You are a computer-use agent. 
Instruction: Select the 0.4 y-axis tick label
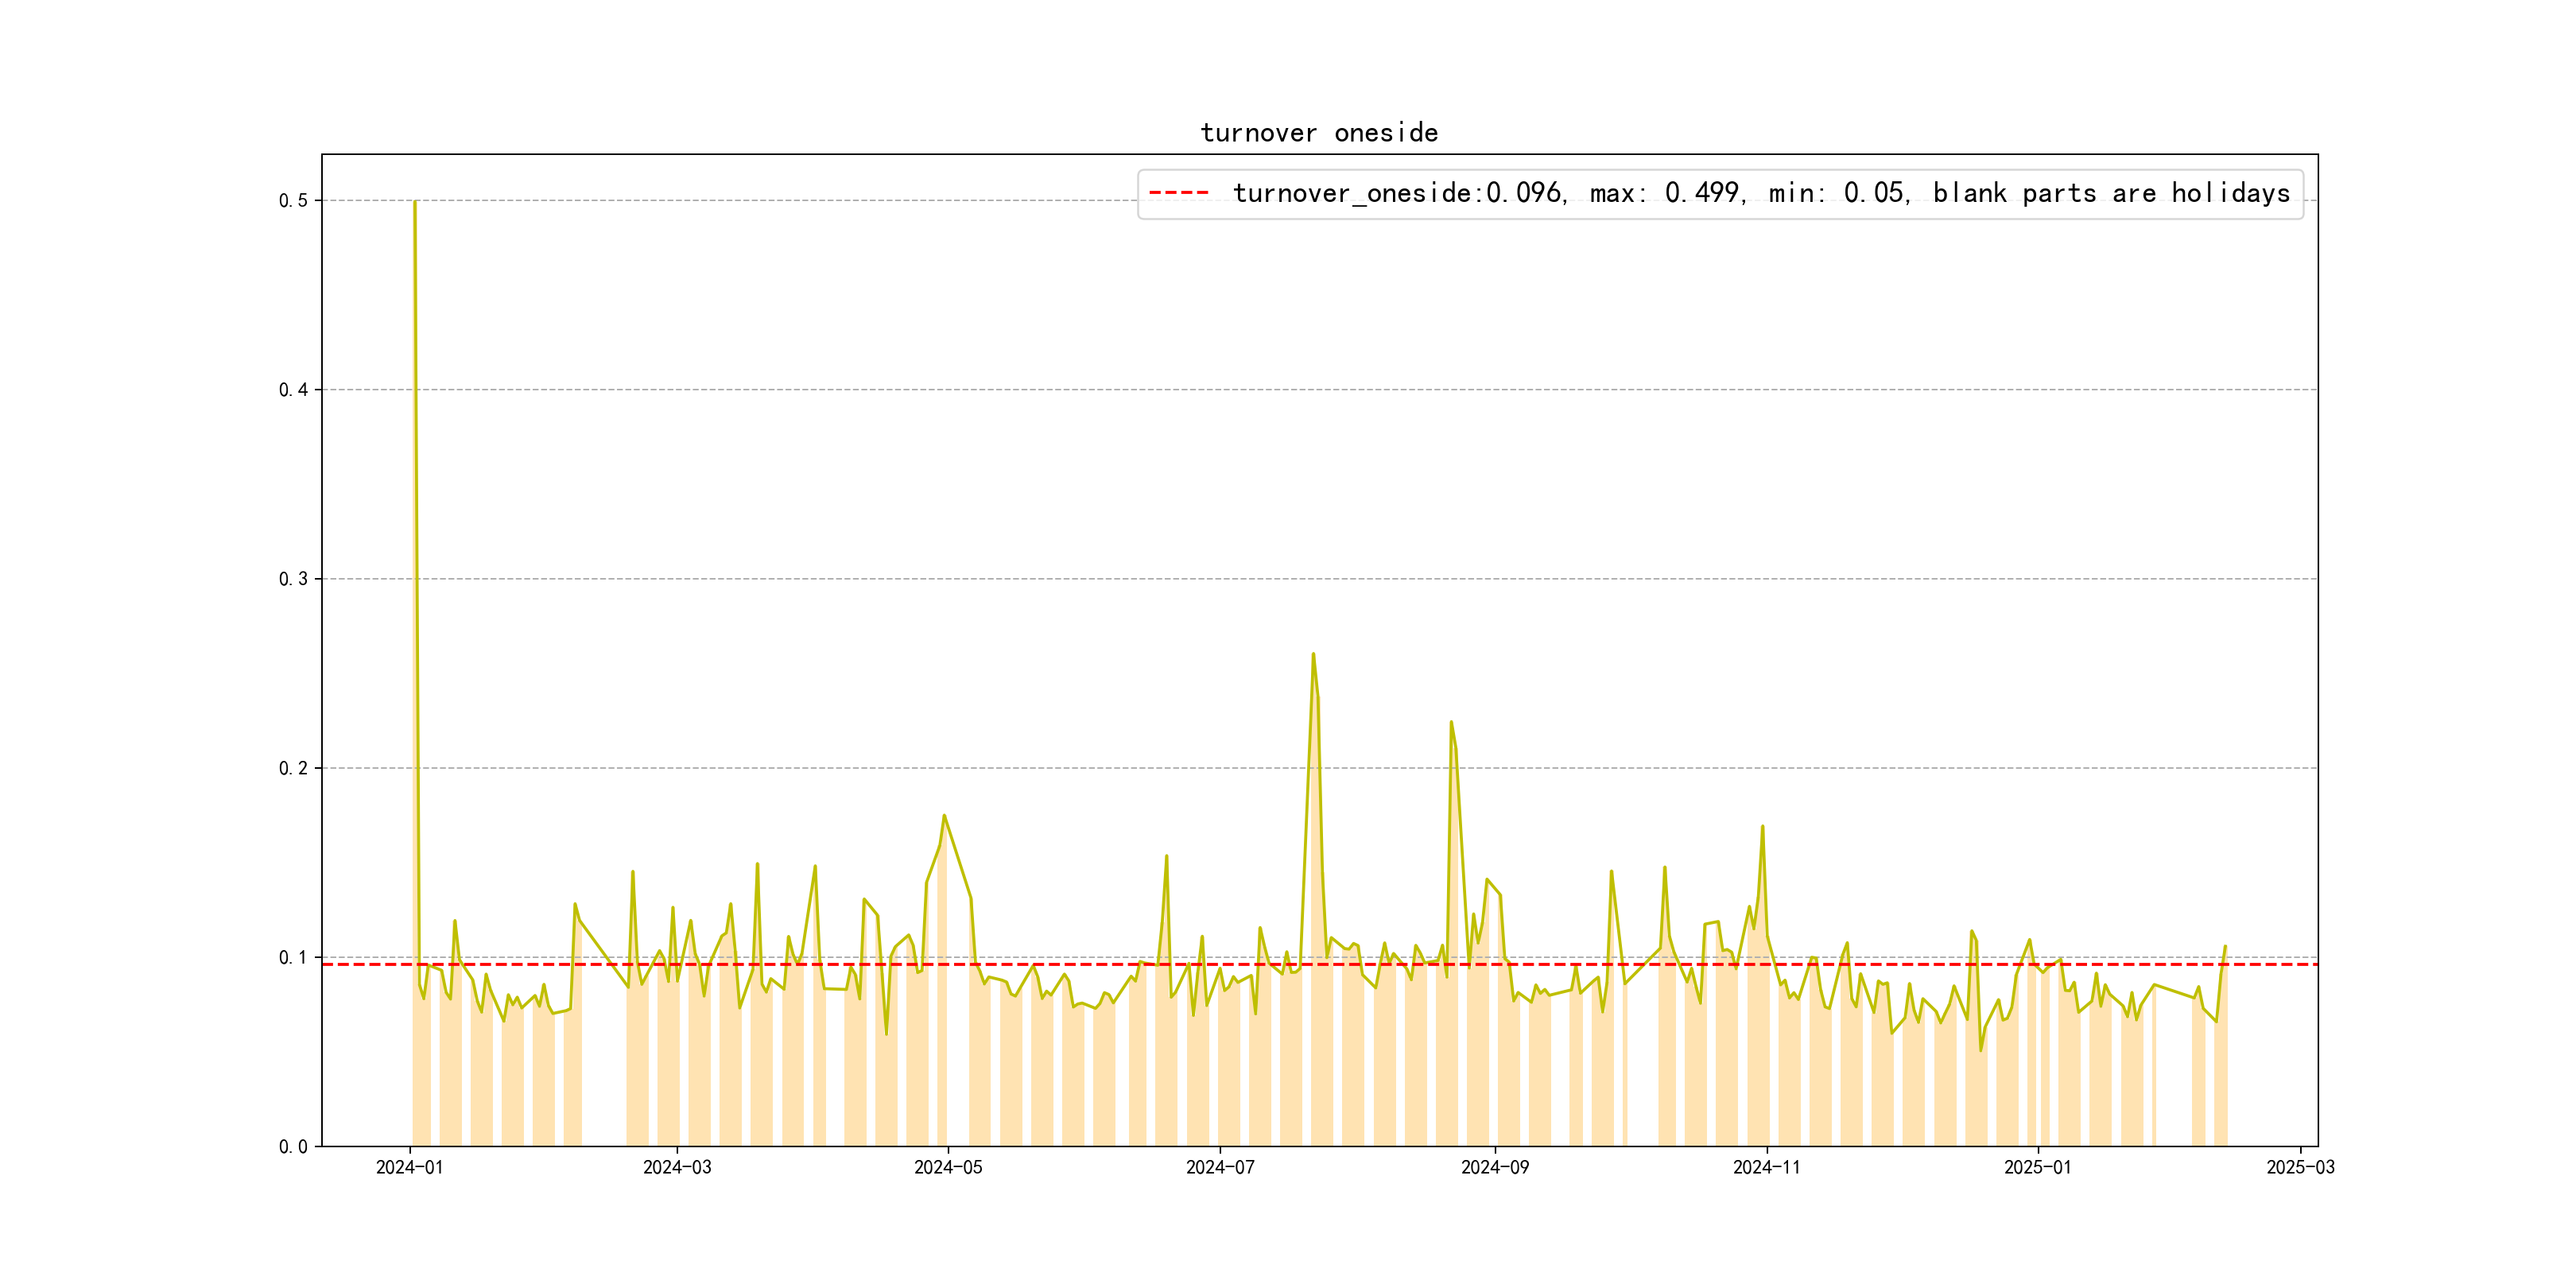[x=293, y=390]
